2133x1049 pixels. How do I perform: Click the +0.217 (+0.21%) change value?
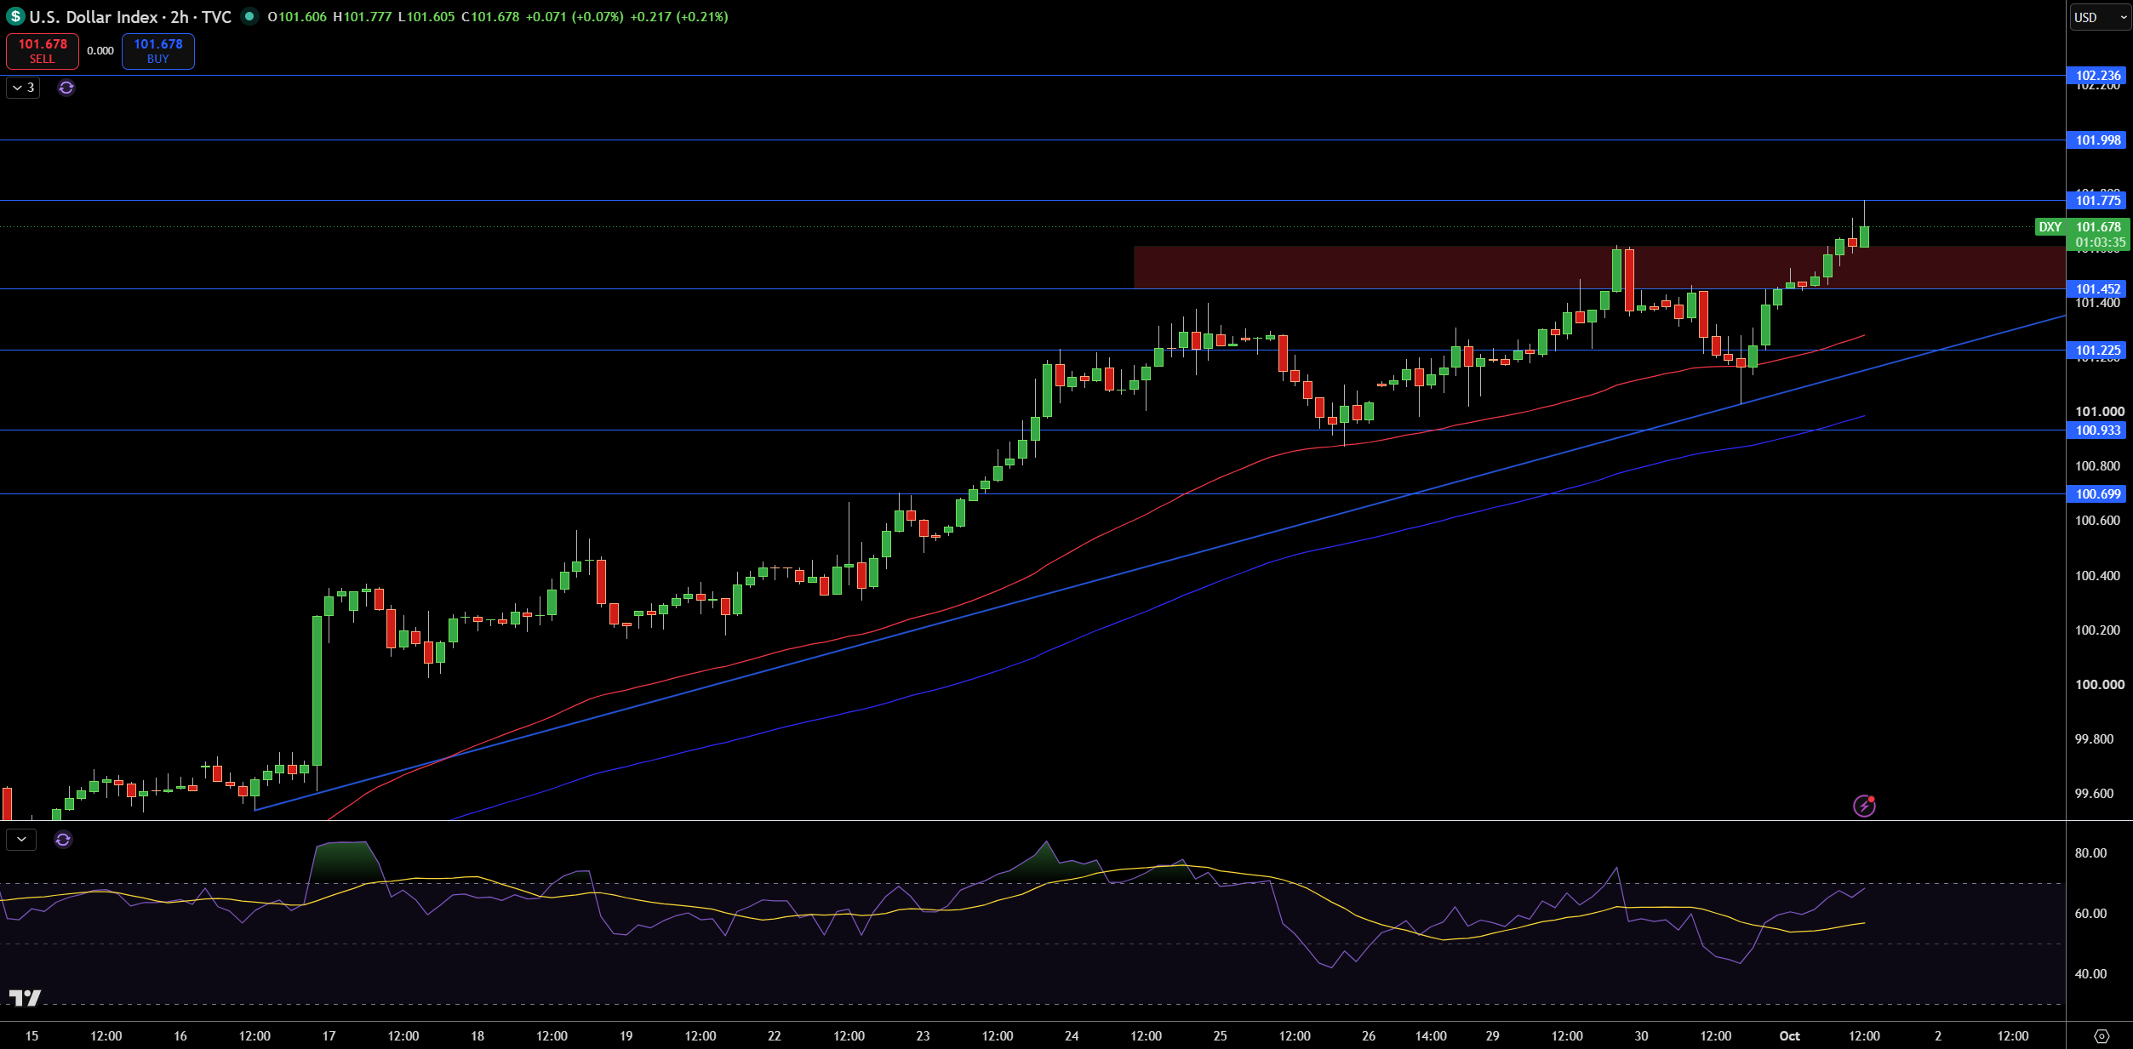(x=679, y=17)
